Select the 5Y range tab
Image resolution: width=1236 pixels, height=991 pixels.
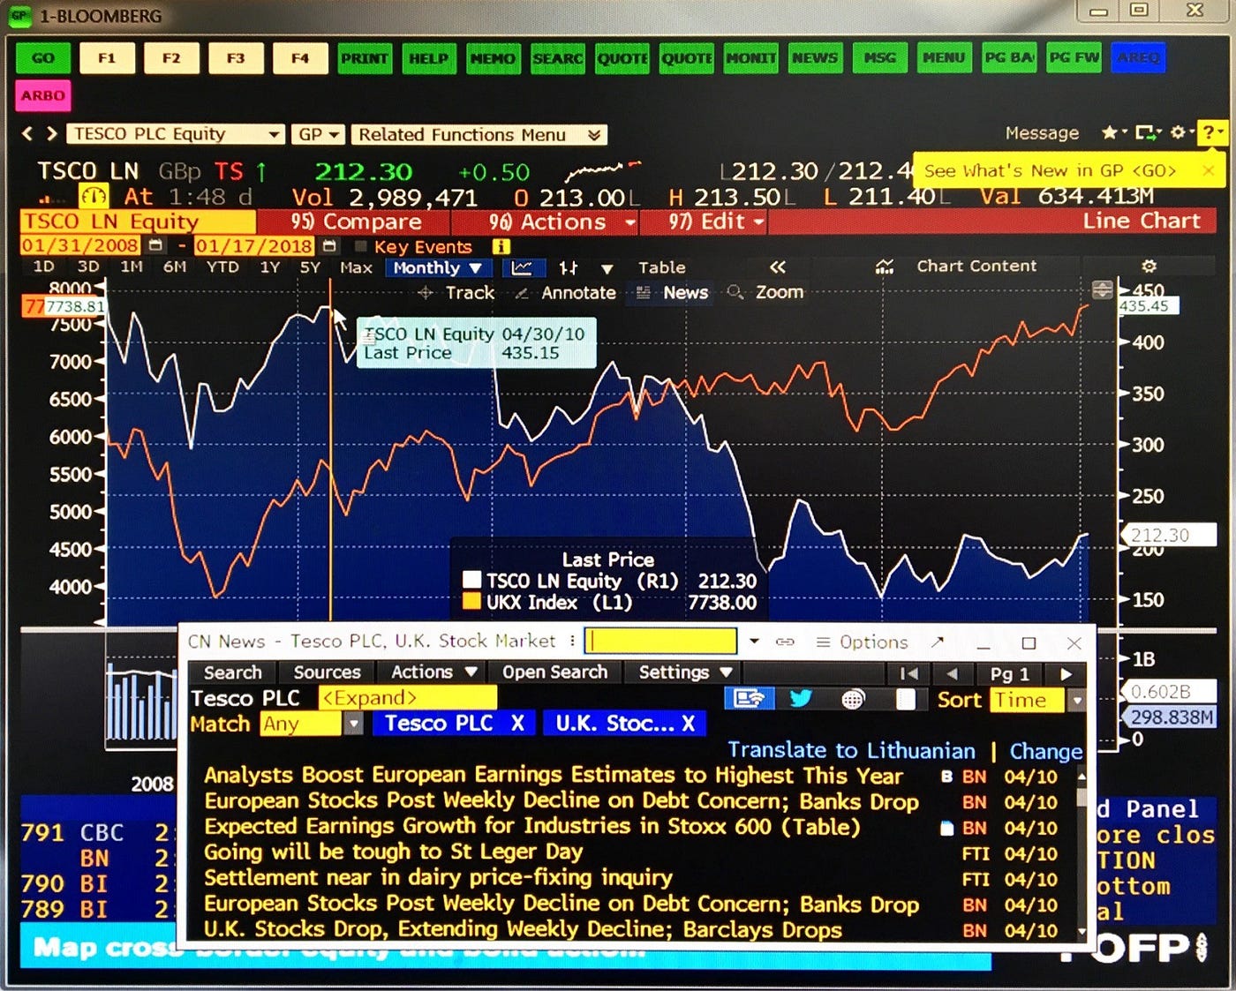click(310, 267)
